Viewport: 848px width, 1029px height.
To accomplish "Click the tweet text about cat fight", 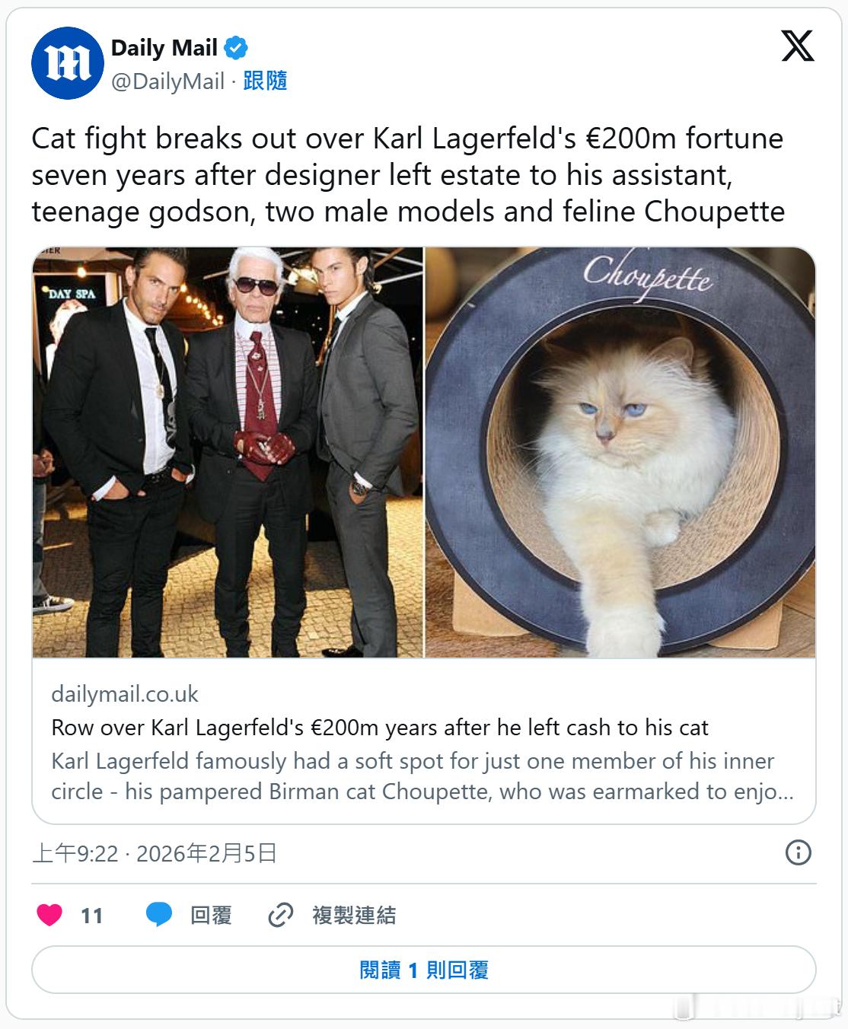I will click(408, 175).
